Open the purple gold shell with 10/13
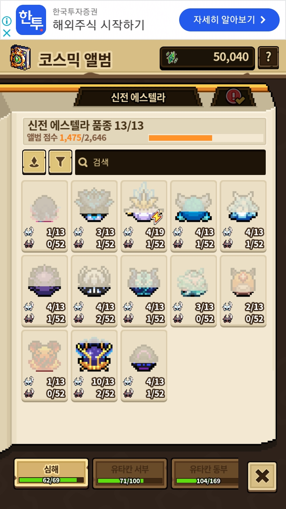Screen dimensions: 286x509 pyautogui.click(x=94, y=366)
